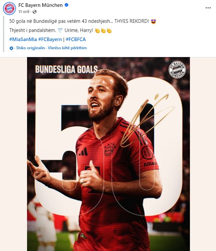Open the '11 orë' post timestamp
216x251 pixels.
click(x=24, y=12)
